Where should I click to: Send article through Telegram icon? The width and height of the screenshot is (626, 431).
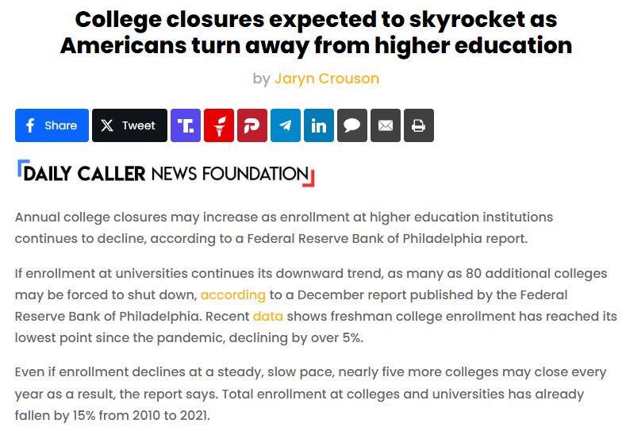tap(286, 125)
